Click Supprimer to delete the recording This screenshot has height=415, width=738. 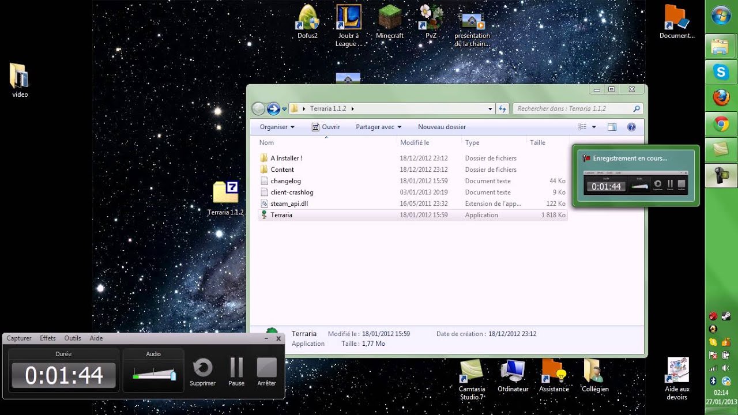[x=202, y=372]
